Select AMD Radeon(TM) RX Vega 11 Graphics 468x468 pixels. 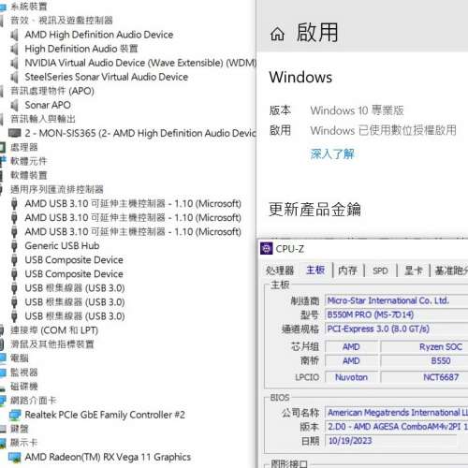coord(108,458)
